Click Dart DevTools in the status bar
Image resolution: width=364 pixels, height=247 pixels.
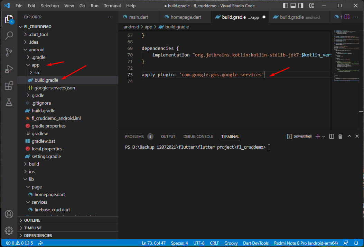256,243
